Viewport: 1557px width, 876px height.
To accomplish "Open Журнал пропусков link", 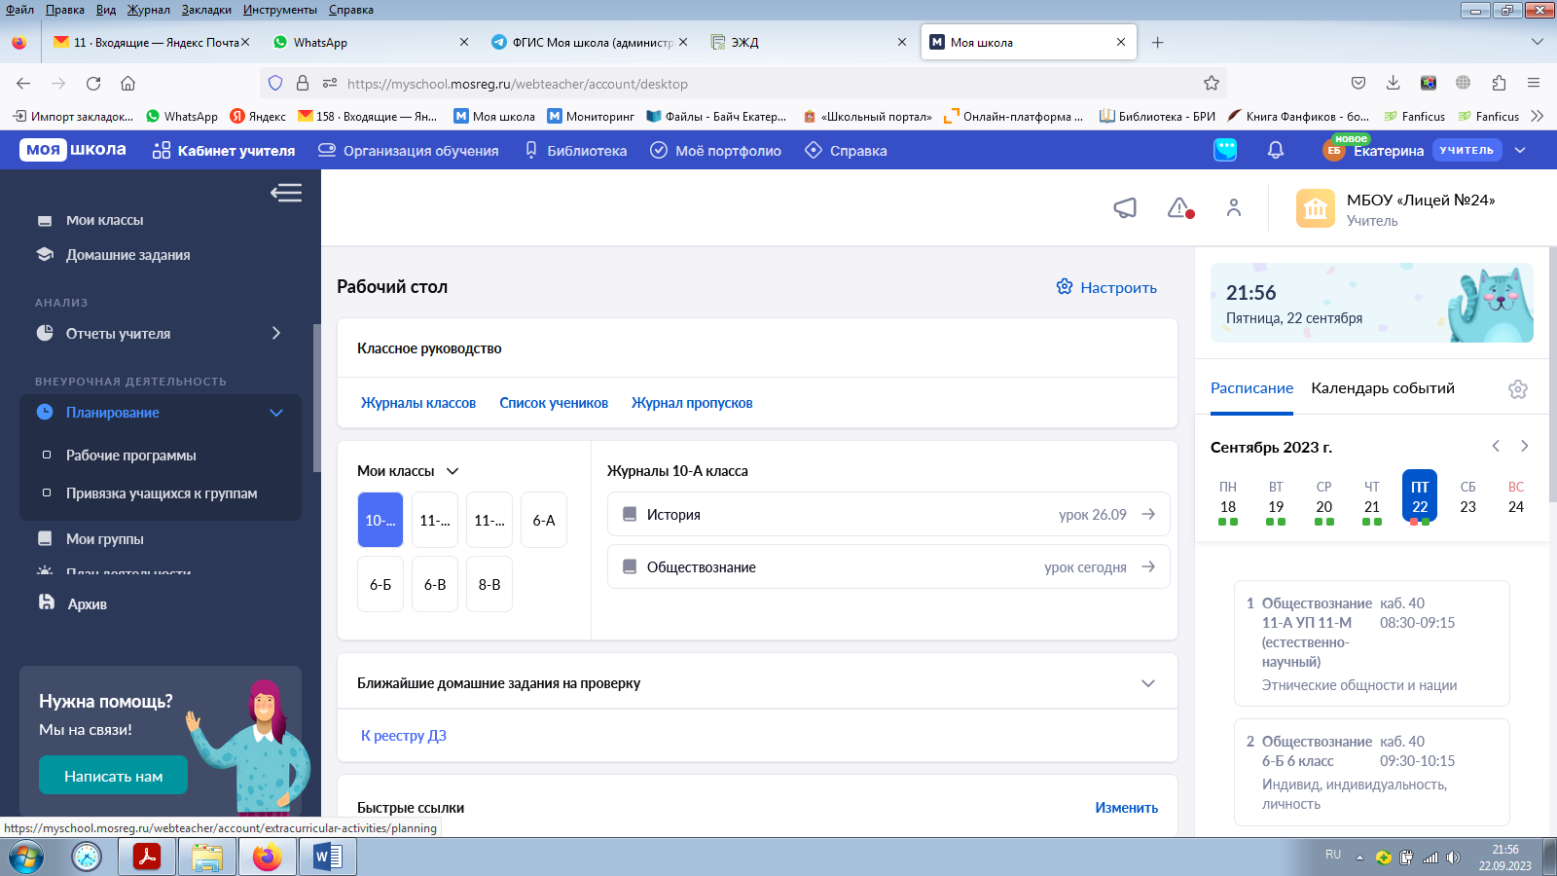I will [692, 403].
